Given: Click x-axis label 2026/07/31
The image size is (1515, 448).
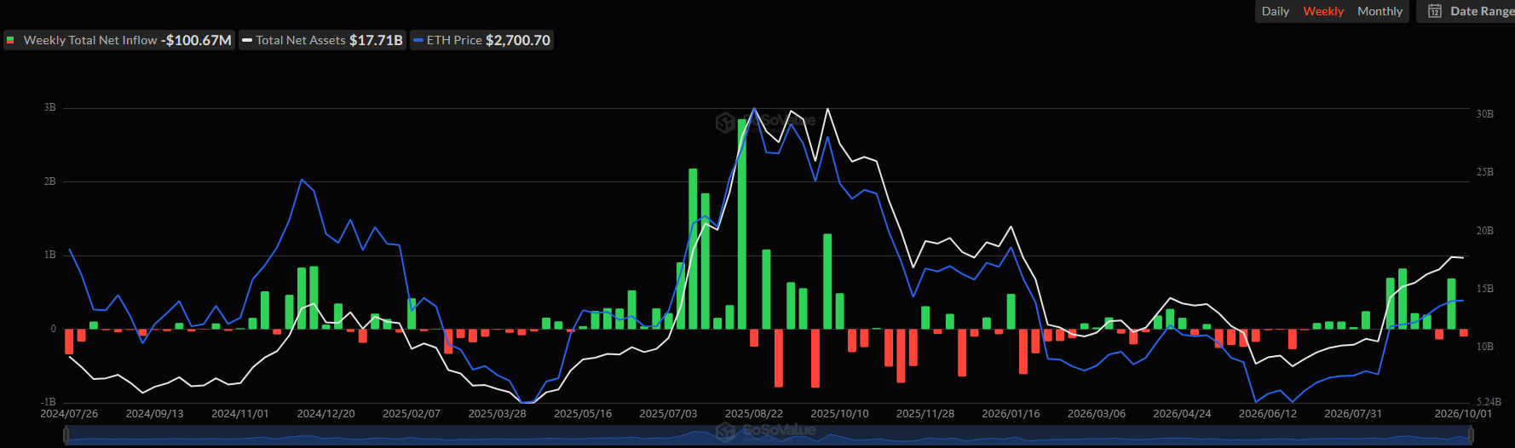Looking at the screenshot, I should click(1353, 413).
